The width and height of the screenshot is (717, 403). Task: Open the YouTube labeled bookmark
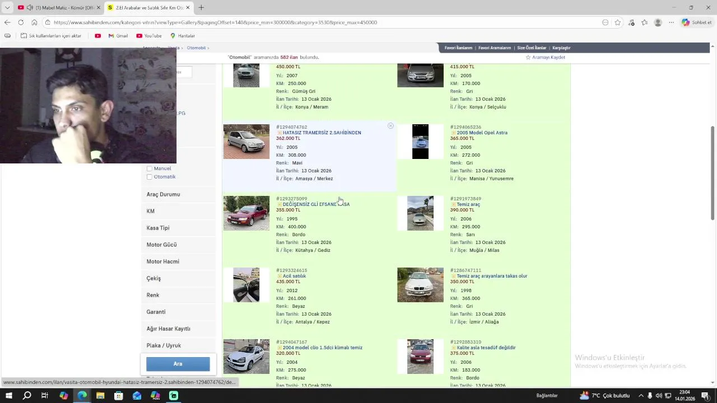coord(149,36)
